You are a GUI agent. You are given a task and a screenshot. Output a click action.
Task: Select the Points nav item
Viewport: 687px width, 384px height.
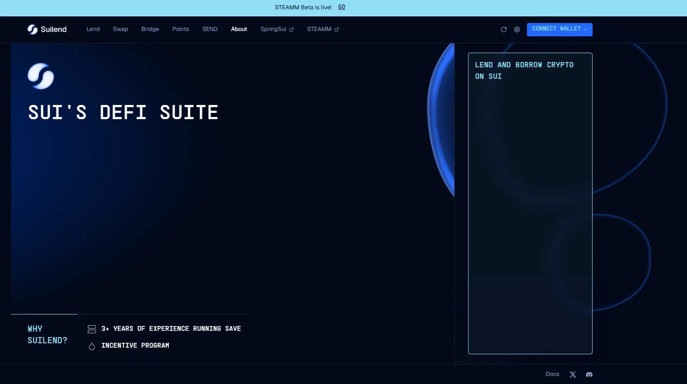tap(180, 29)
